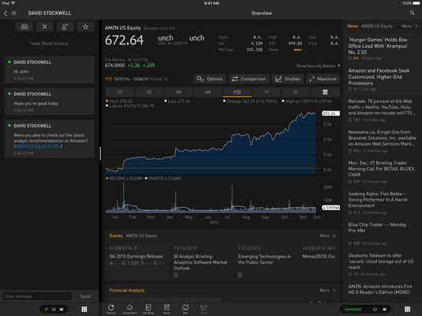Open the Notes icon in bottom toolbar
Screen dimensions: 422x316
[167, 308]
